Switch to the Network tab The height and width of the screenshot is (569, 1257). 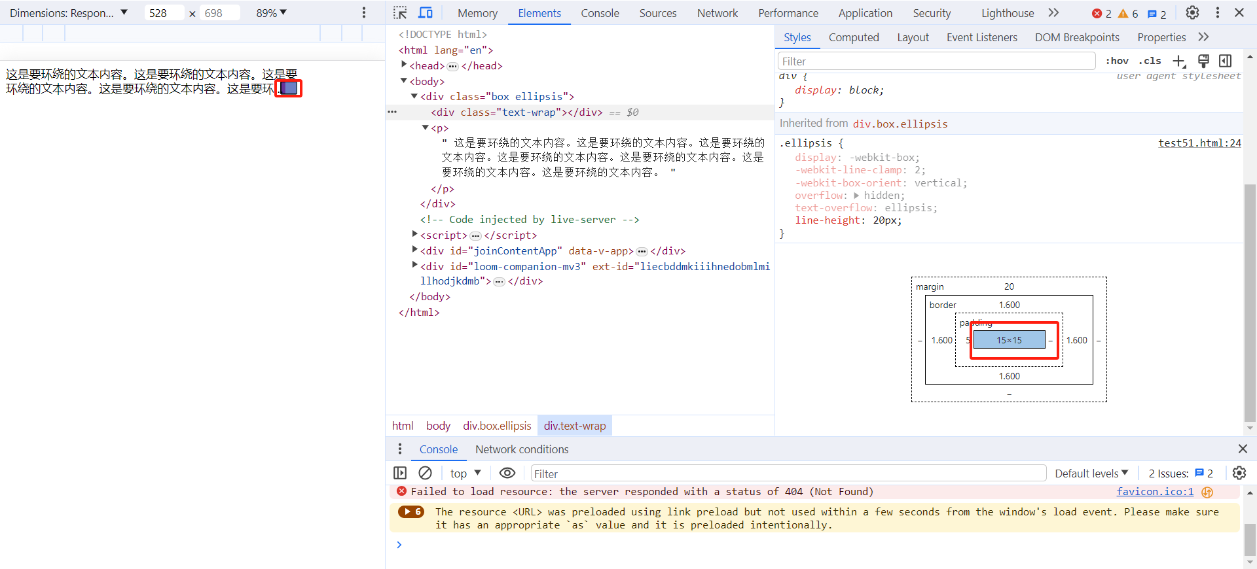[x=717, y=13]
